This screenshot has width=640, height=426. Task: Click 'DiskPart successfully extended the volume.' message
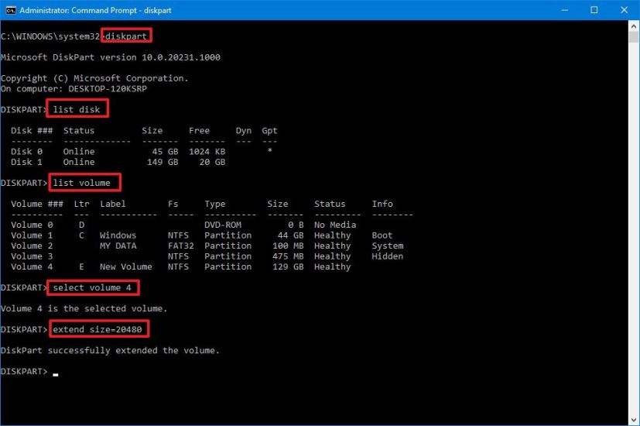point(110,350)
